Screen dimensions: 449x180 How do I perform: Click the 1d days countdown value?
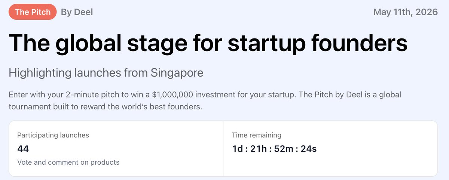(237, 149)
